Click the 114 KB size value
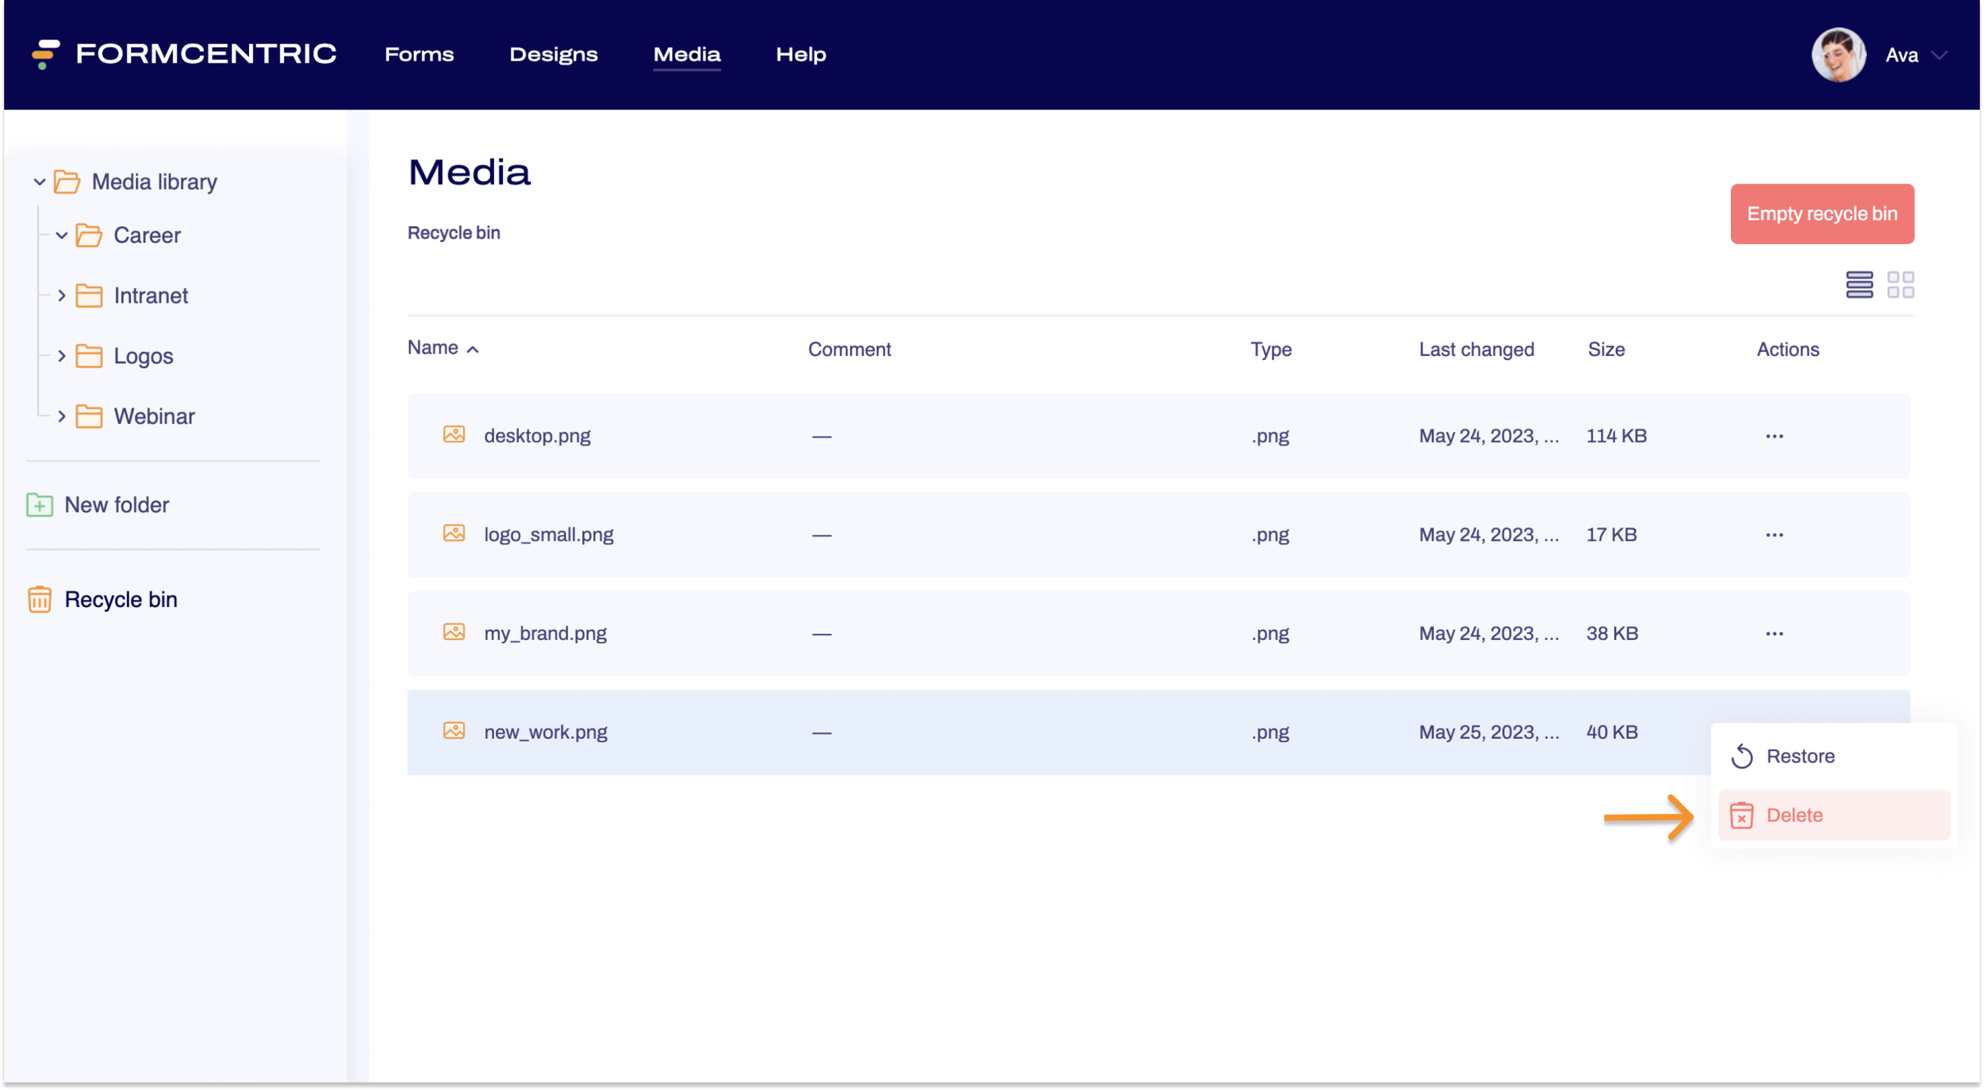The image size is (1984, 1091). coord(1616,437)
